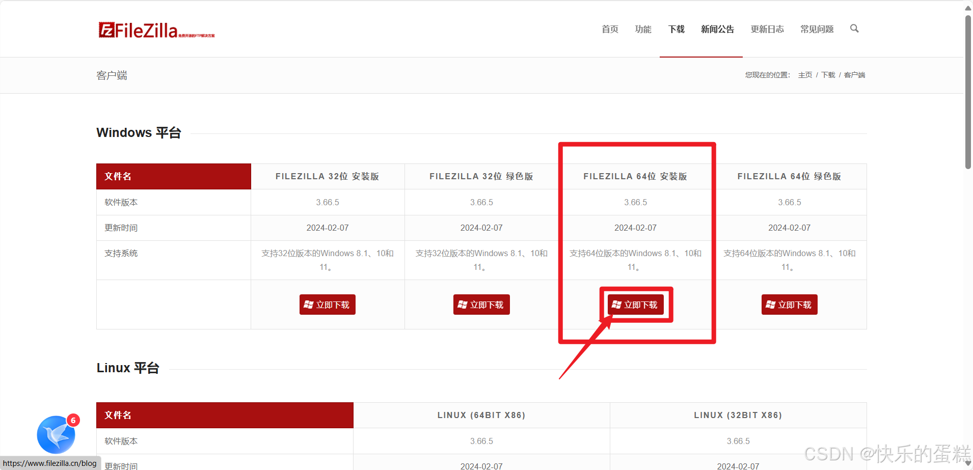The height and width of the screenshot is (470, 973).
Task: Click the LINUX (64BIT X86) column header
Action: point(481,415)
